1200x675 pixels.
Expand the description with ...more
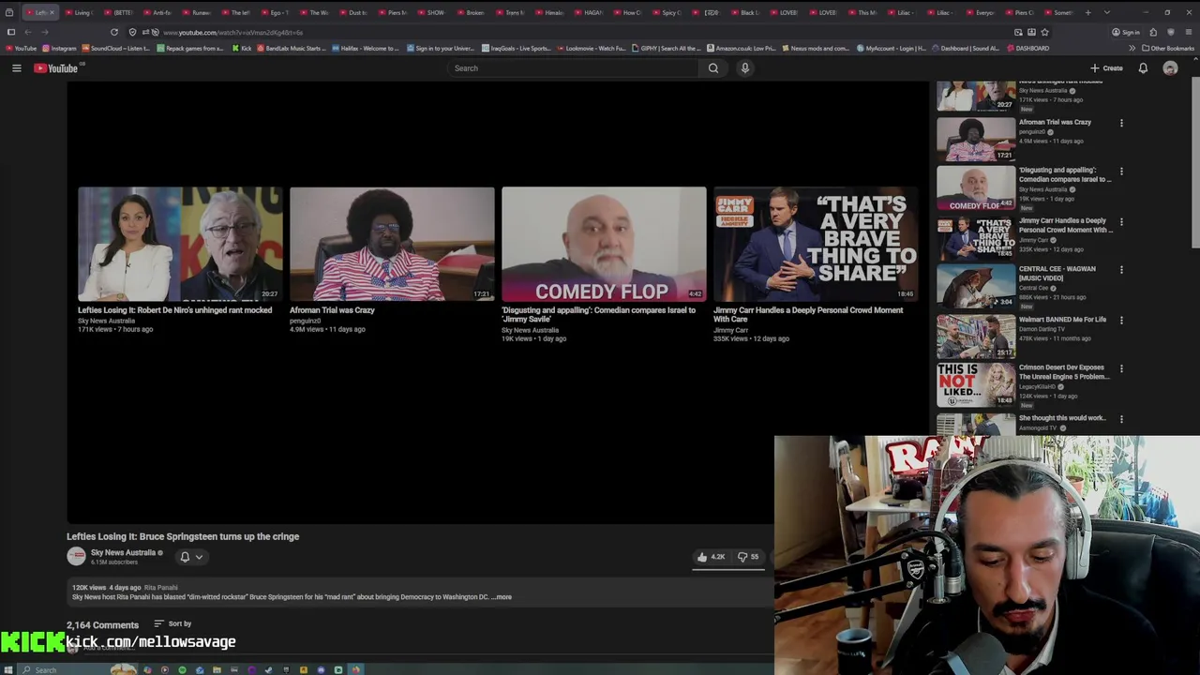pos(503,597)
